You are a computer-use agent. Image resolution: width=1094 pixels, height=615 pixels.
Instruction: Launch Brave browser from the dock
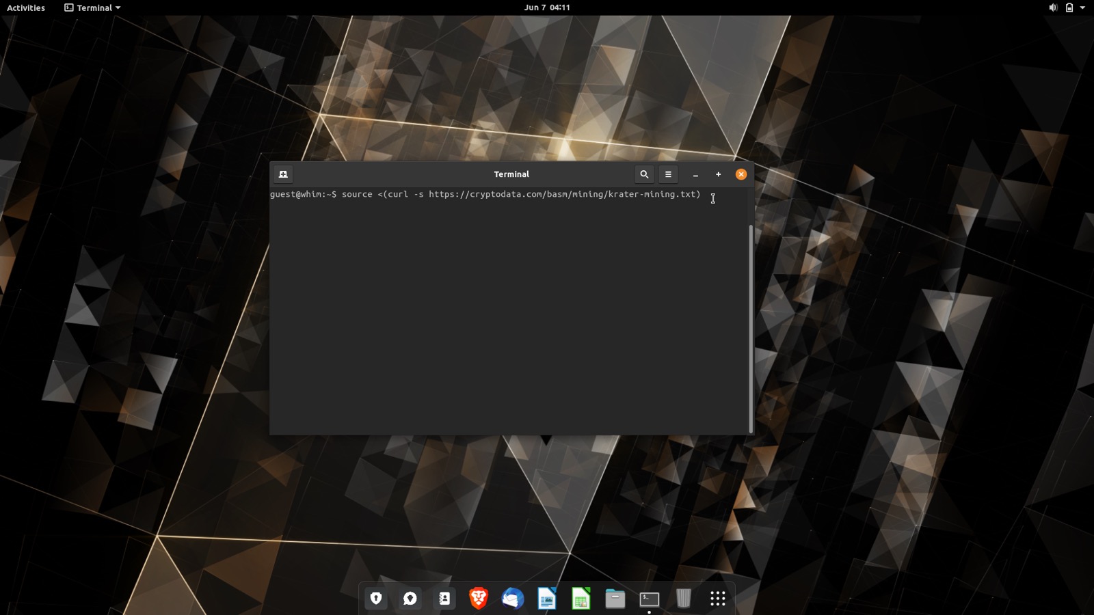(479, 599)
